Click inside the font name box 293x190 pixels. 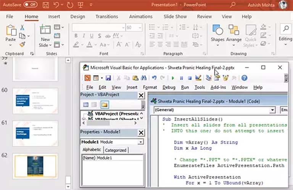click(98, 28)
